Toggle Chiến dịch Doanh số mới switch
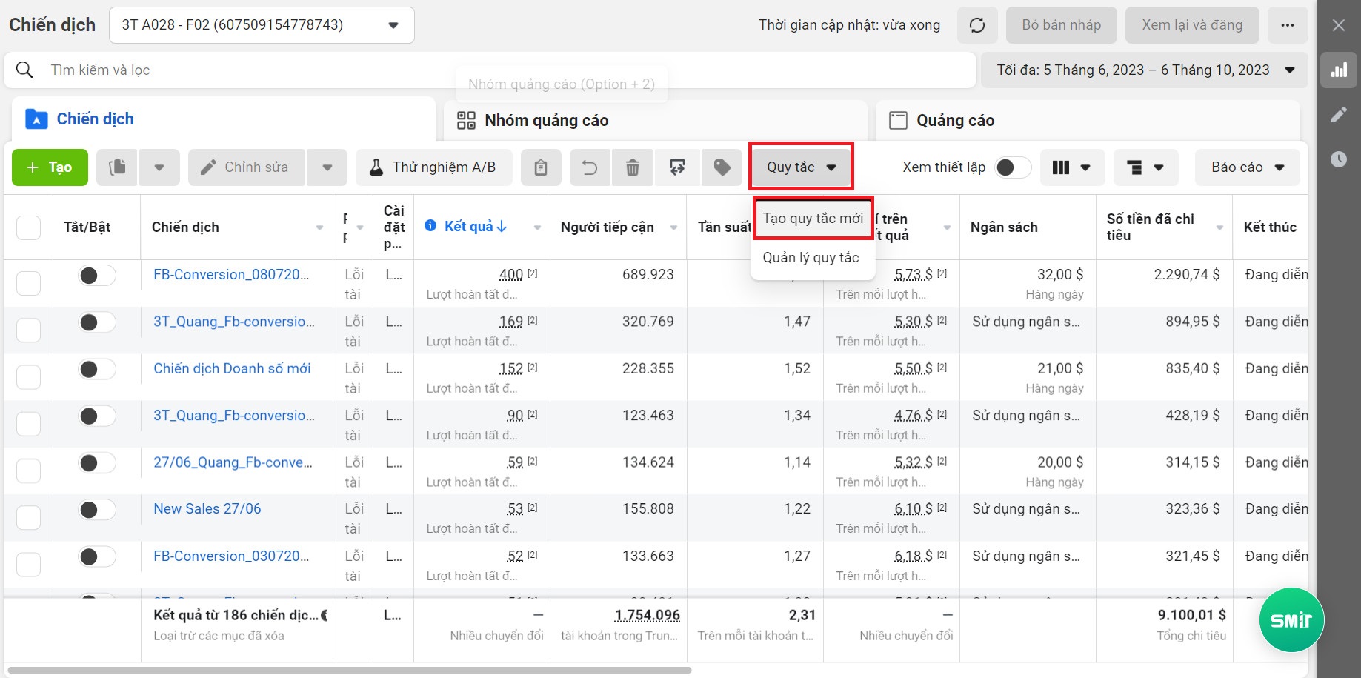The height and width of the screenshot is (678, 1361). coord(97,370)
